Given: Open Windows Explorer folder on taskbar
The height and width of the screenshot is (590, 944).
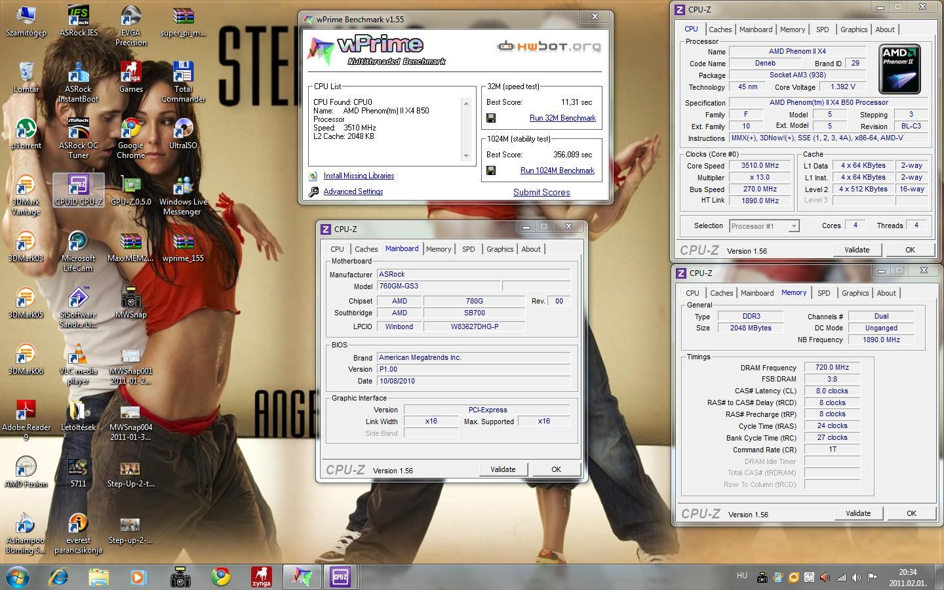Looking at the screenshot, I should coord(99,577).
